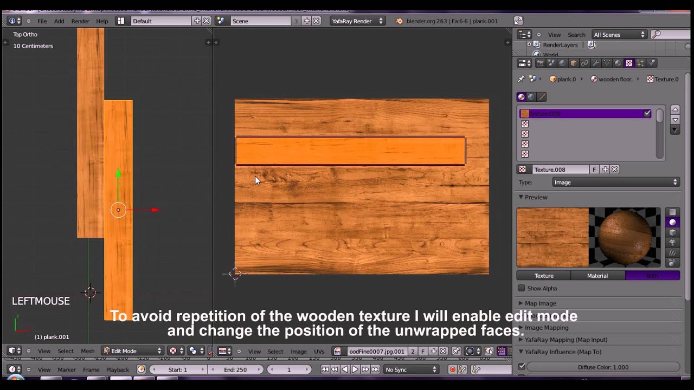Pin image in UV editor header

point(456,351)
